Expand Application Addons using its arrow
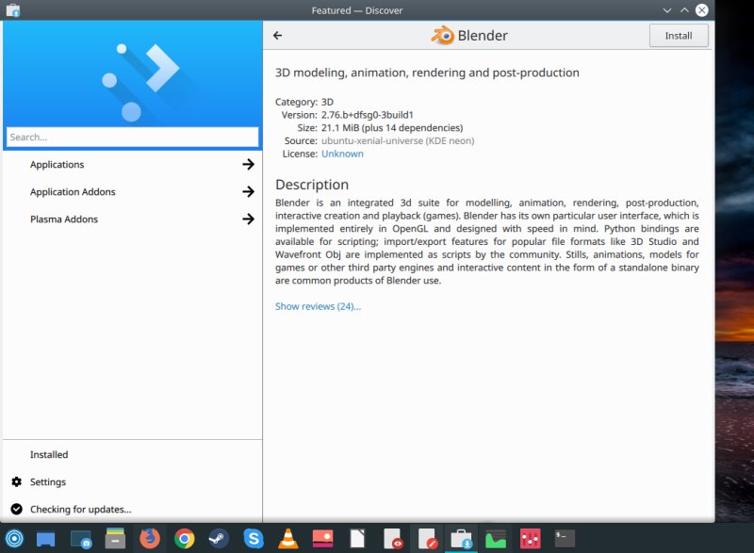The height and width of the screenshot is (553, 754). pyautogui.click(x=248, y=191)
